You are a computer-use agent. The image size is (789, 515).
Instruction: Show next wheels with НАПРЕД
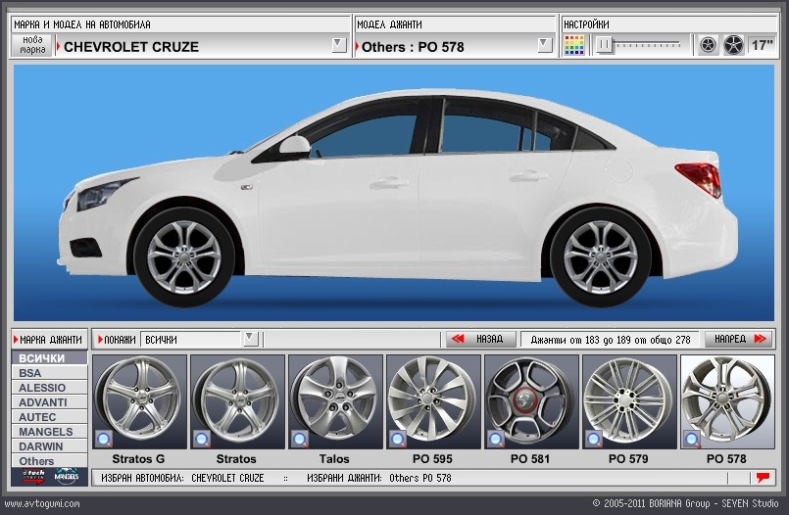[x=740, y=339]
